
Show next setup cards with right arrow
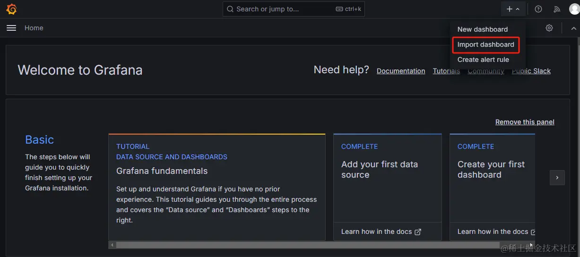click(557, 178)
